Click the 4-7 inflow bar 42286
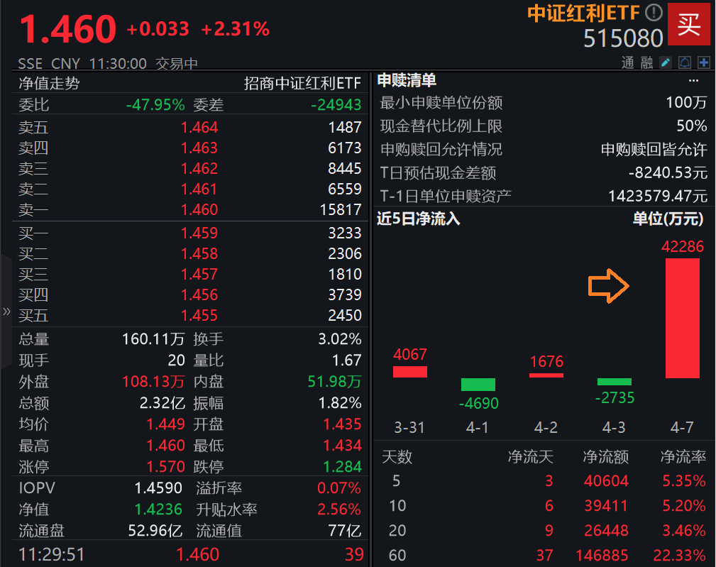716x567 pixels. (x=682, y=318)
